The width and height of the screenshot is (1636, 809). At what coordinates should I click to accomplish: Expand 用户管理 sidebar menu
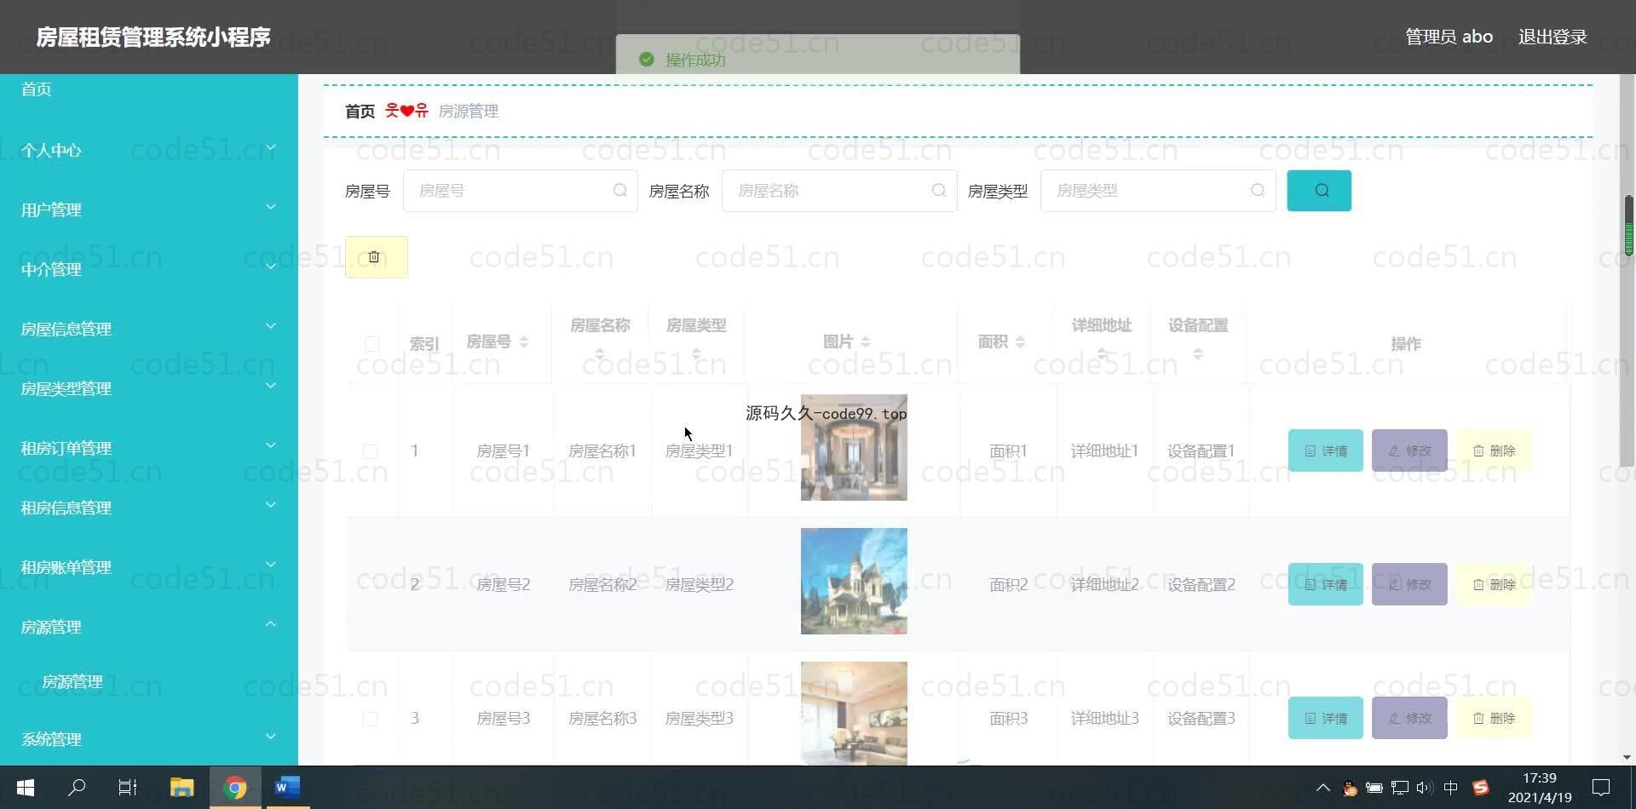click(149, 209)
